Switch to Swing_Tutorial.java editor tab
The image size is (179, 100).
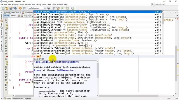tap(12, 12)
